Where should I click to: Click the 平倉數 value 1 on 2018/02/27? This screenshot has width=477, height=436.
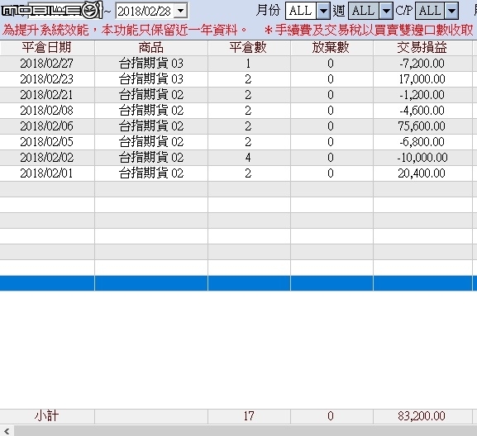click(x=248, y=64)
